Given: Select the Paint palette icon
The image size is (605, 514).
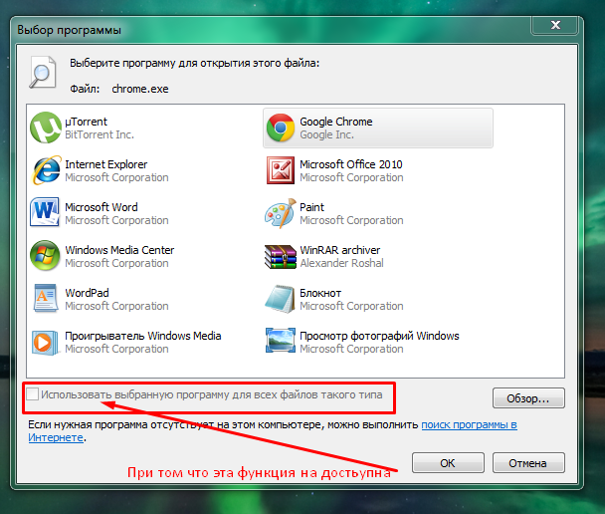Looking at the screenshot, I should click(281, 213).
